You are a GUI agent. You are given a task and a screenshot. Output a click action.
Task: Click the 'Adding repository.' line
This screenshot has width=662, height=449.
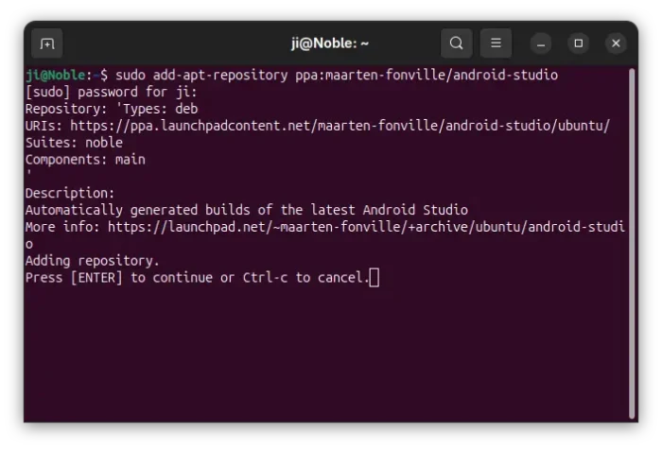(x=93, y=261)
